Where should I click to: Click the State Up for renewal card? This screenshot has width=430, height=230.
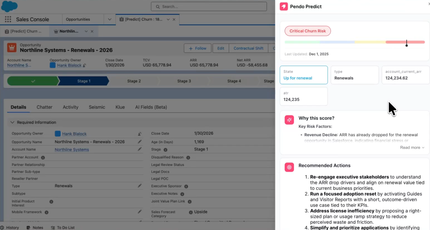(x=304, y=75)
